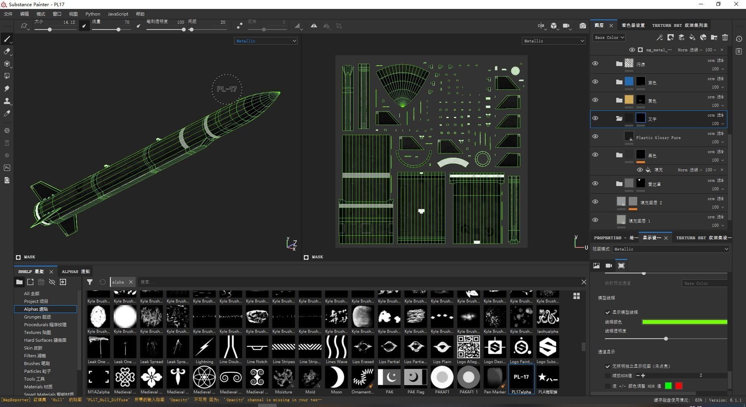Select the Alphas 透贴 shelf category
Image resolution: width=746 pixels, height=407 pixels.
pos(45,309)
